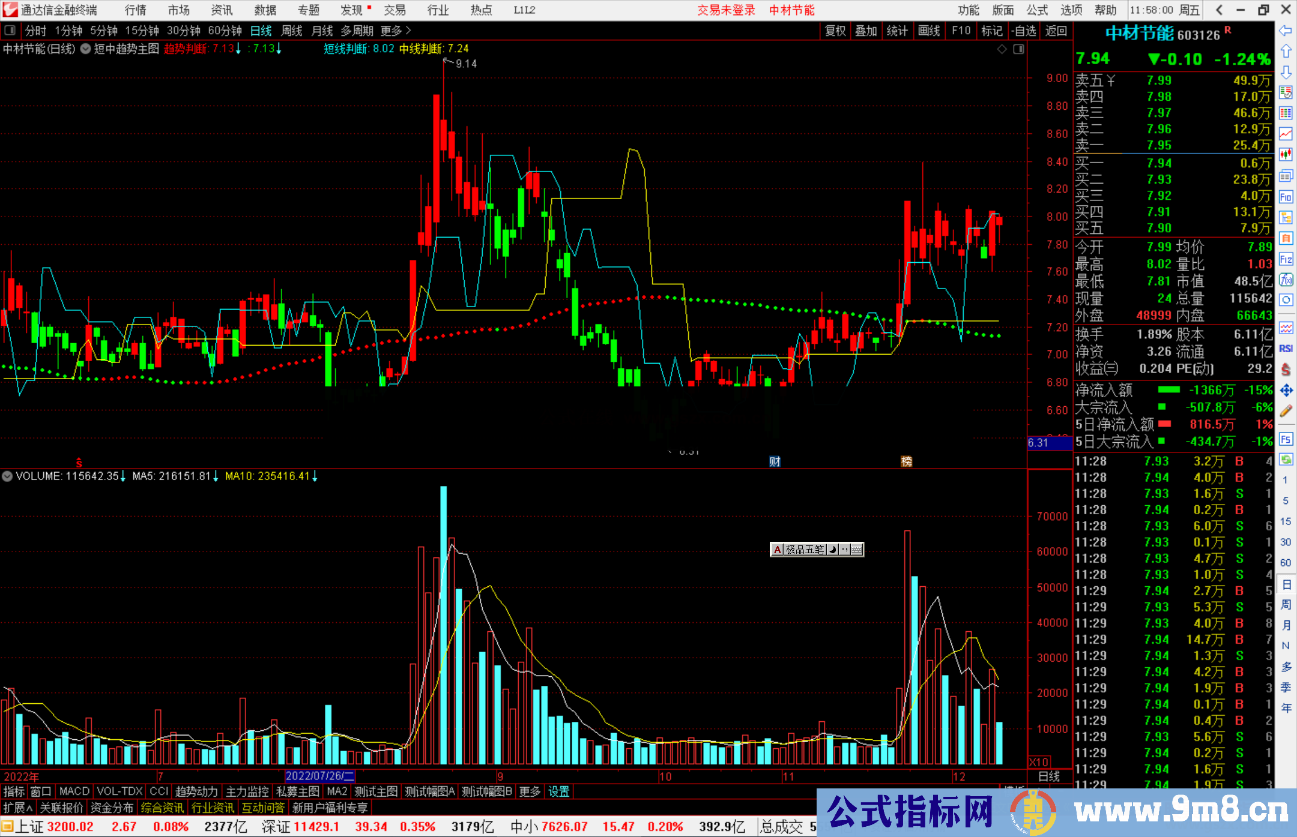
Task: Select the pencil drawing tool icon
Action: [1286, 411]
